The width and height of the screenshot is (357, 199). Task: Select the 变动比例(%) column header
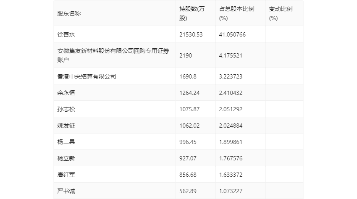(x=281, y=13)
